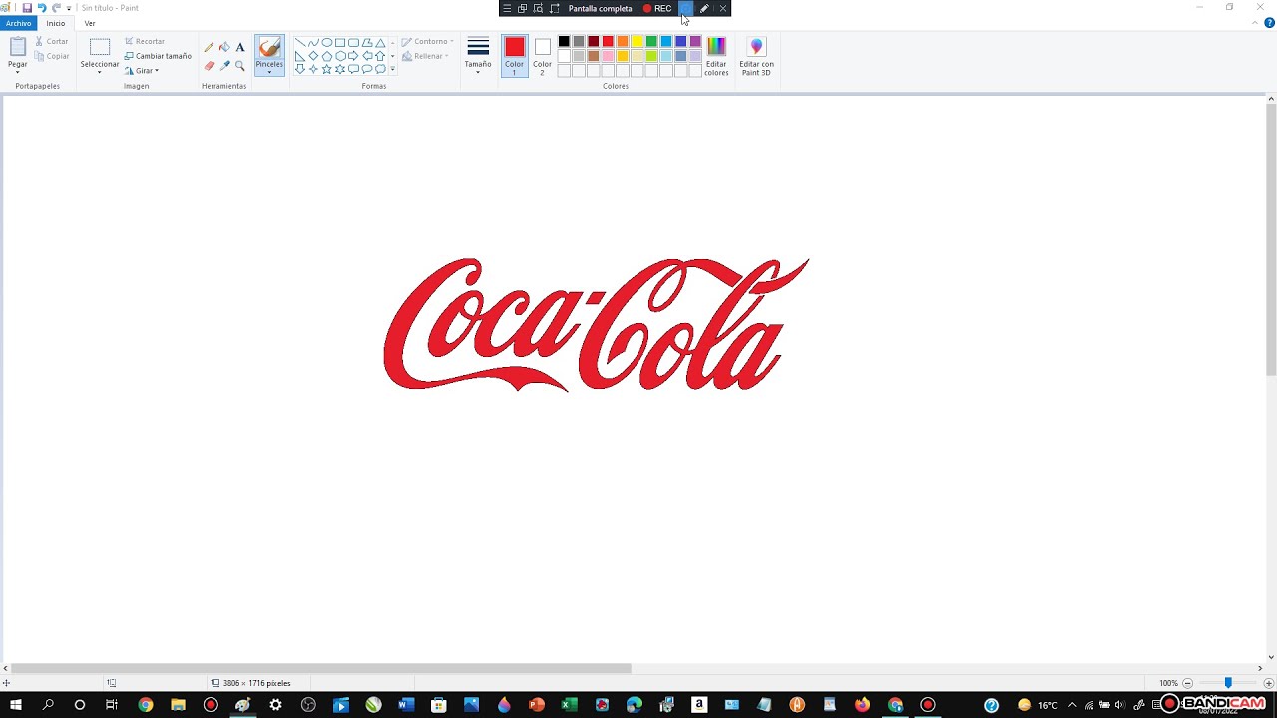Screen dimensions: 1277x718
Task: Click the zoom slider handle
Action: click(1228, 683)
